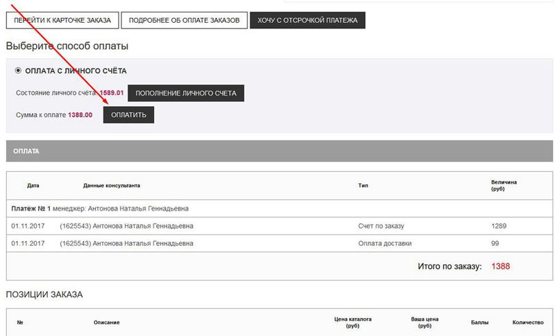Screen dimensions: 555x336
Task: Click the Выберите способ оплаты heading
Action: (67, 46)
